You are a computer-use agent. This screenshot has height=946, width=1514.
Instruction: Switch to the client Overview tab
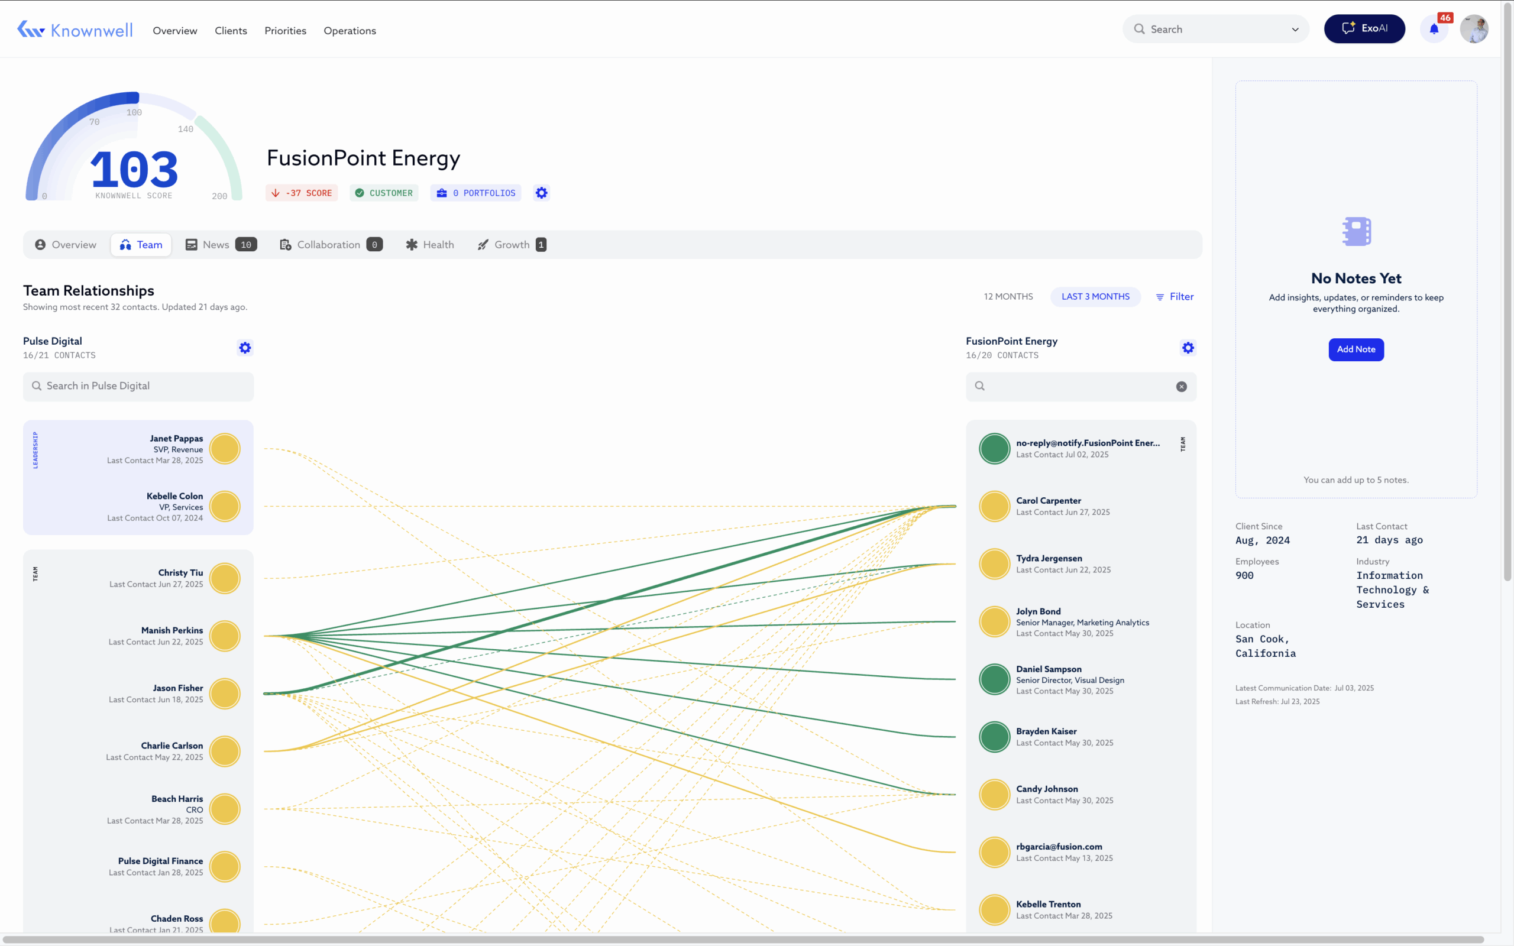pos(66,245)
